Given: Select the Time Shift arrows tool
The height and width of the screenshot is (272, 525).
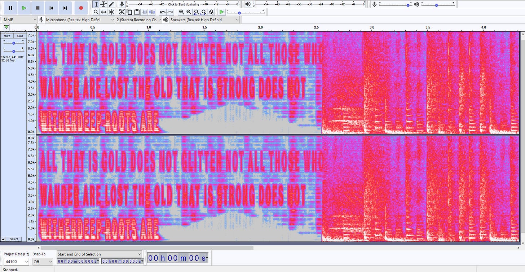Looking at the screenshot, I should pos(104,12).
